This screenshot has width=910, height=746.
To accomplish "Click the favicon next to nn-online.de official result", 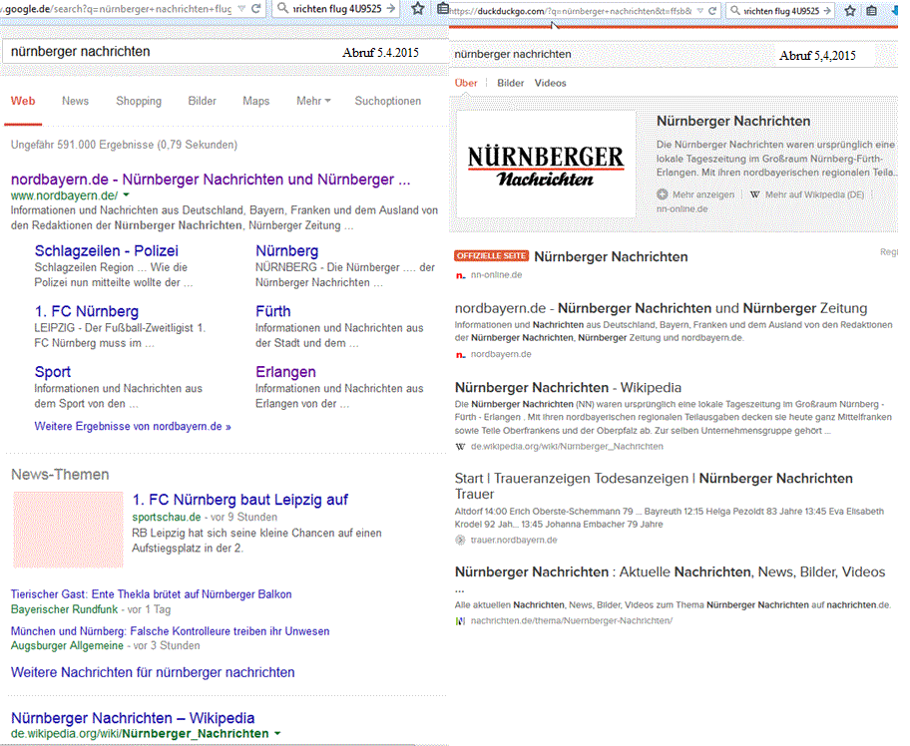I will (x=461, y=275).
